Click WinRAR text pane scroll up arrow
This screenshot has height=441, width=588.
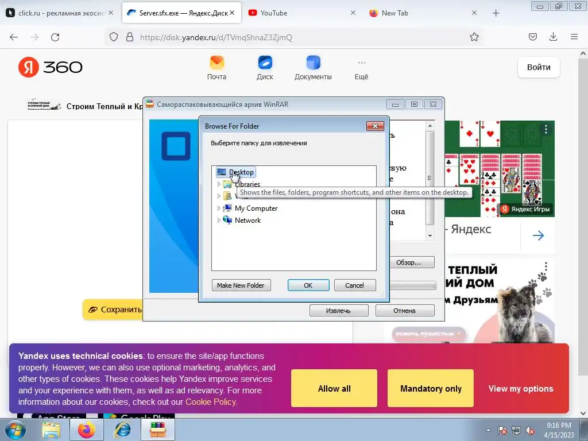tap(430, 126)
